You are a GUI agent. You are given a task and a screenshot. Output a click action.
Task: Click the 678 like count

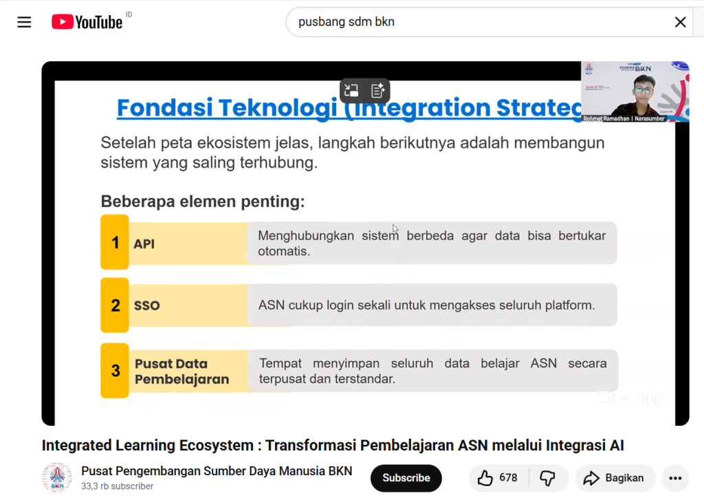(509, 478)
